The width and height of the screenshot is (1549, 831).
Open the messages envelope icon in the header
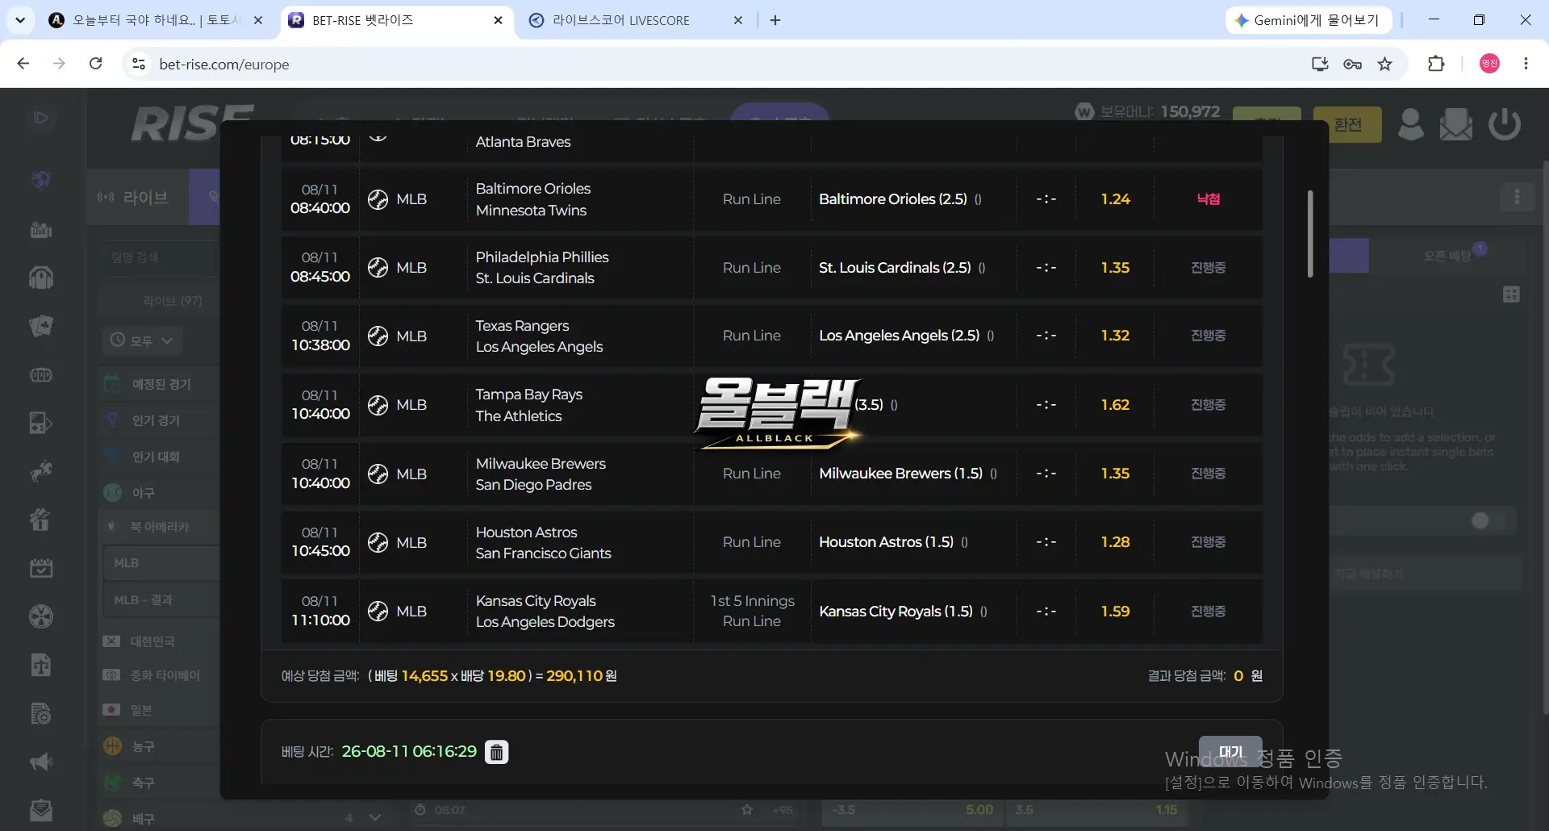pos(1456,124)
